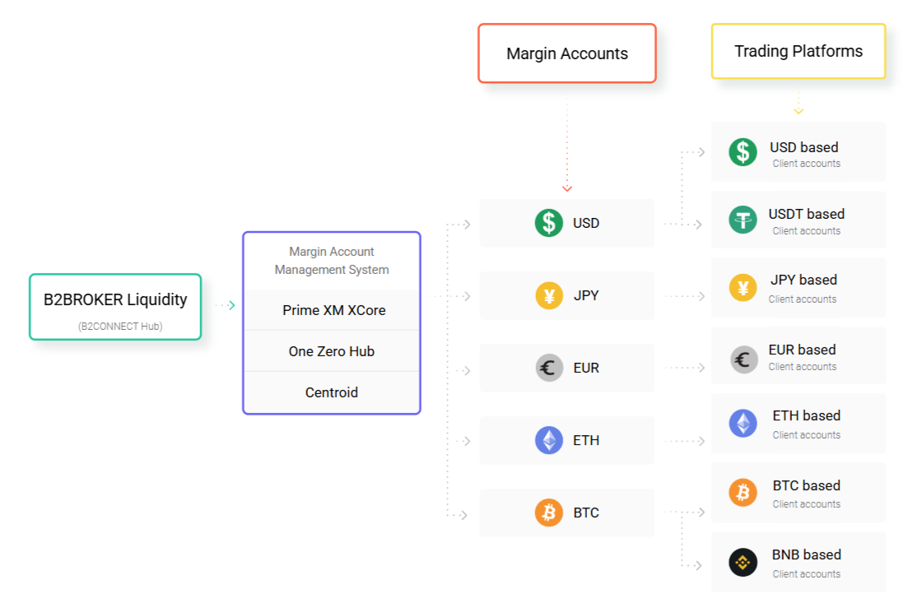Click the Trading Platforms header box
Image resolution: width=908 pixels, height=603 pixels.
tap(799, 51)
